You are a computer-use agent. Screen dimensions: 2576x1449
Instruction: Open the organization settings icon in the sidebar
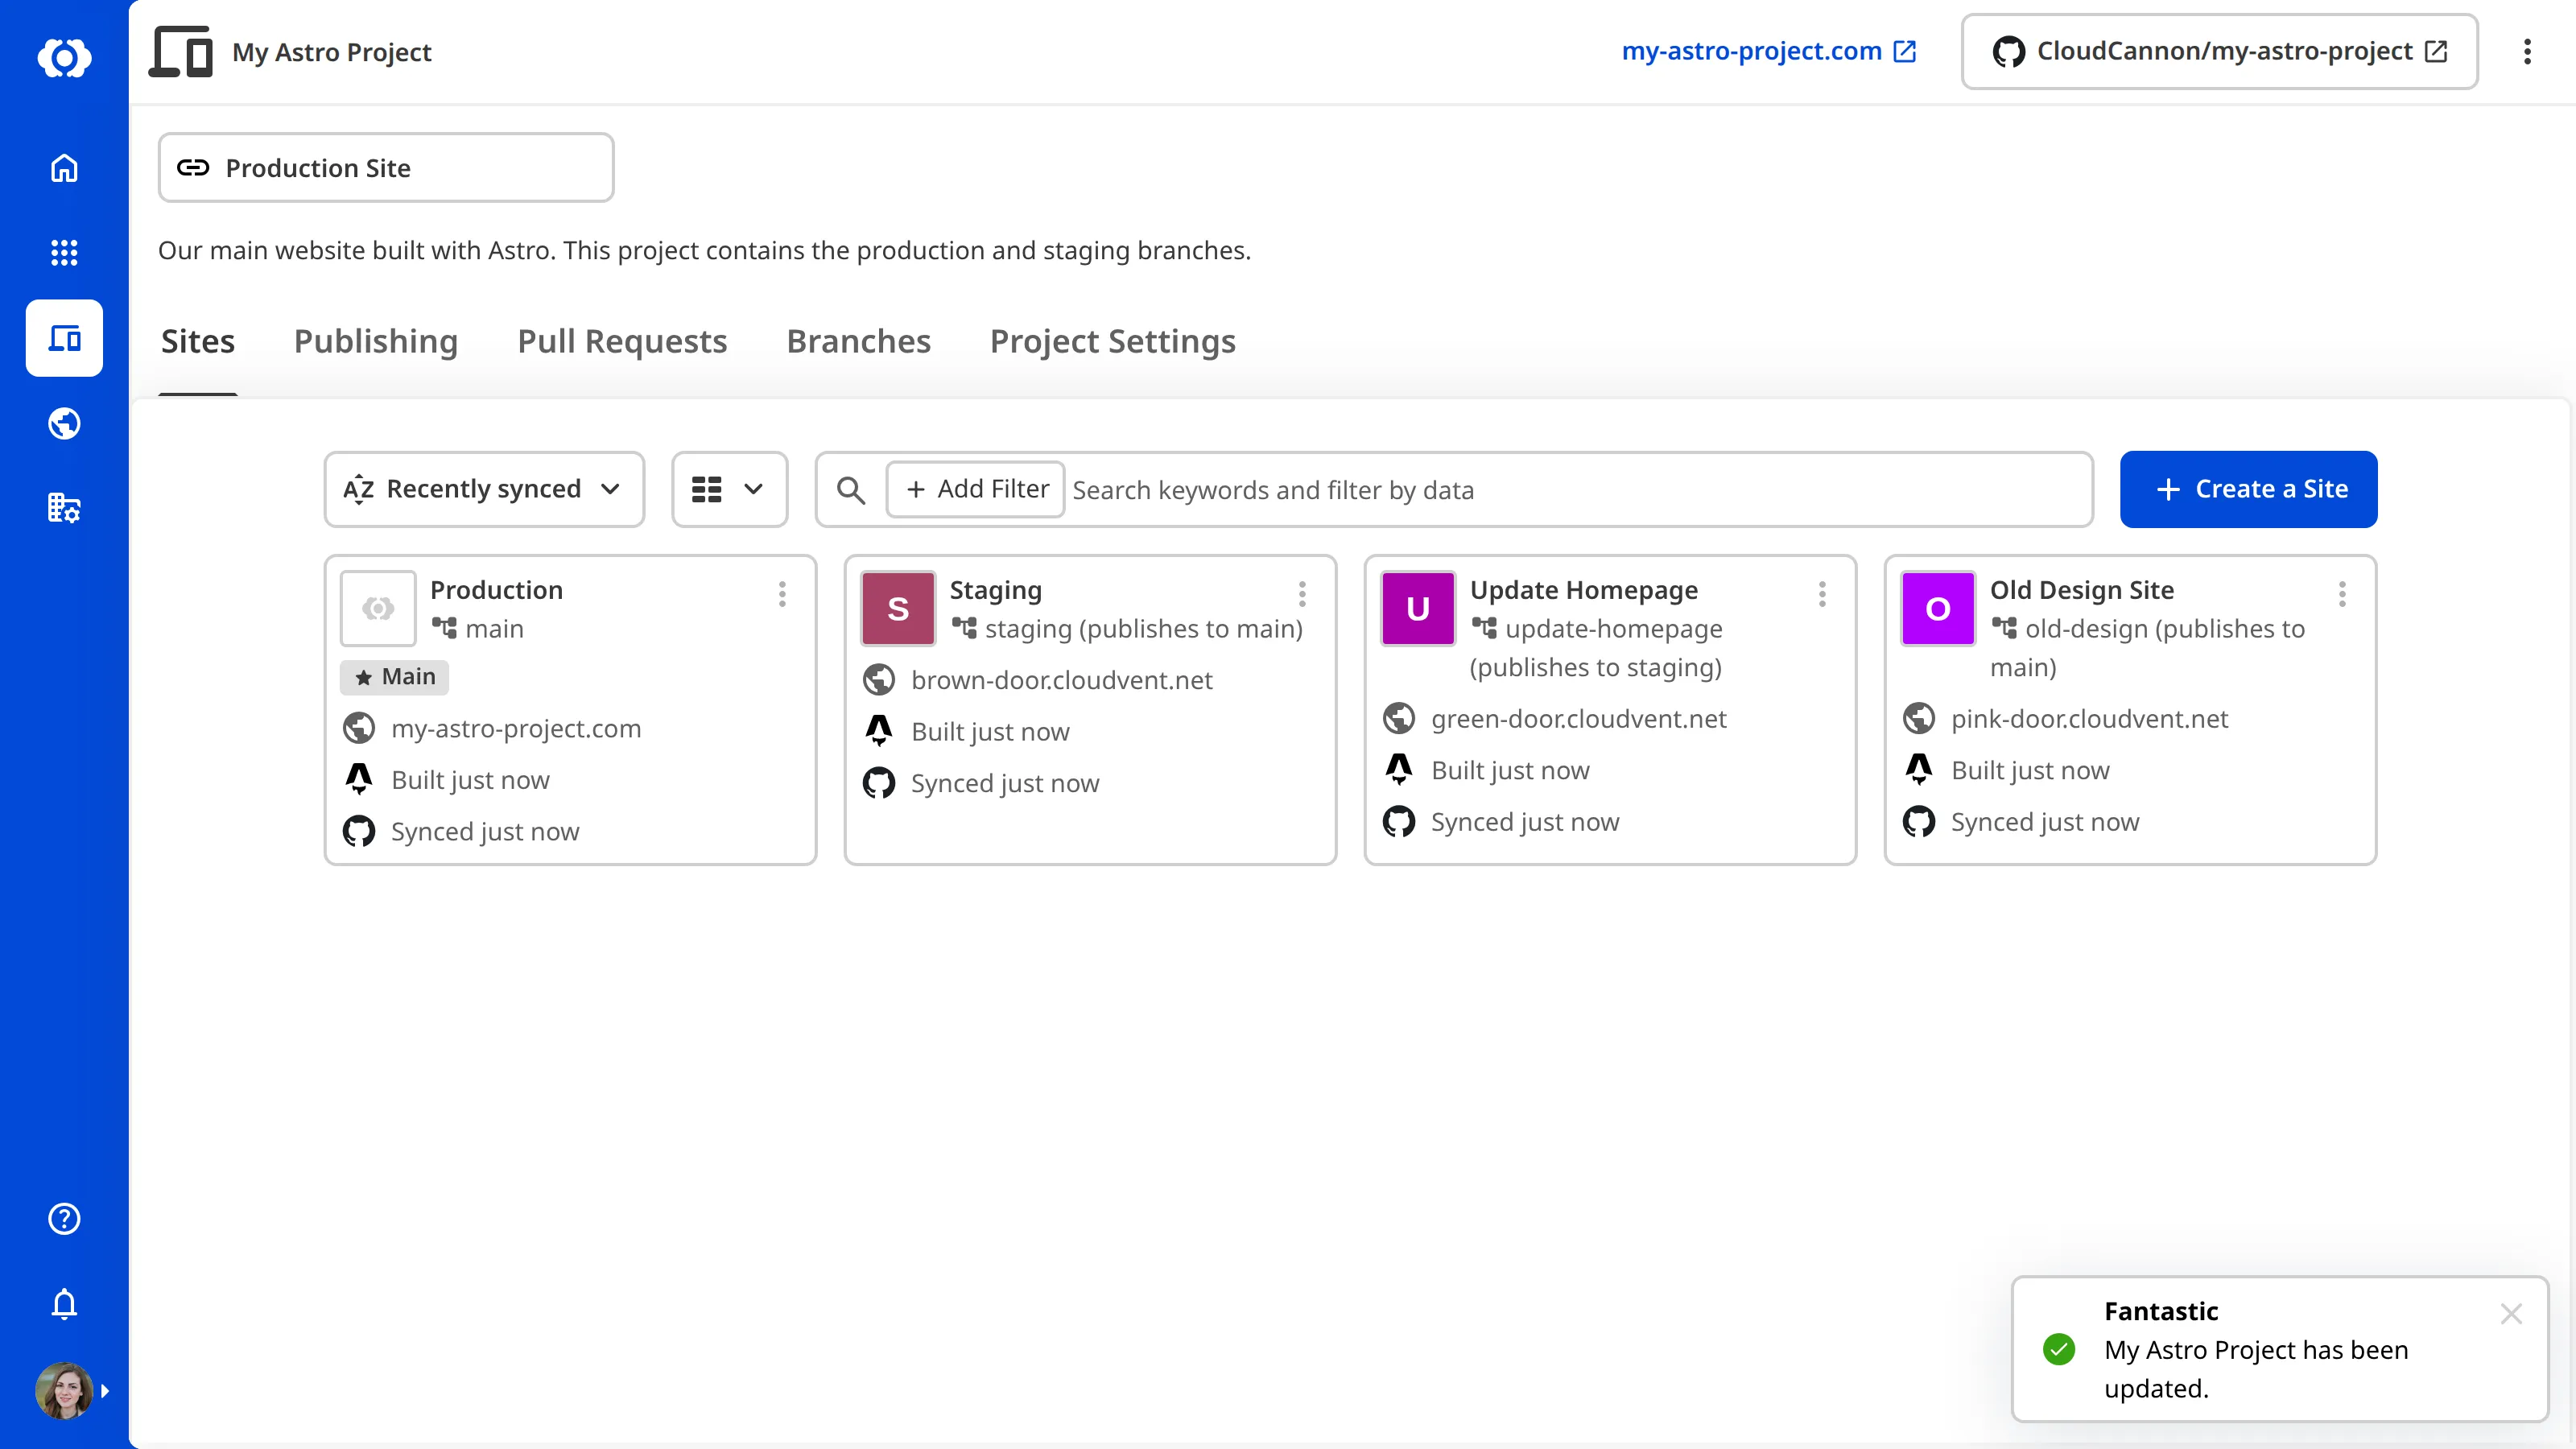pos(64,508)
